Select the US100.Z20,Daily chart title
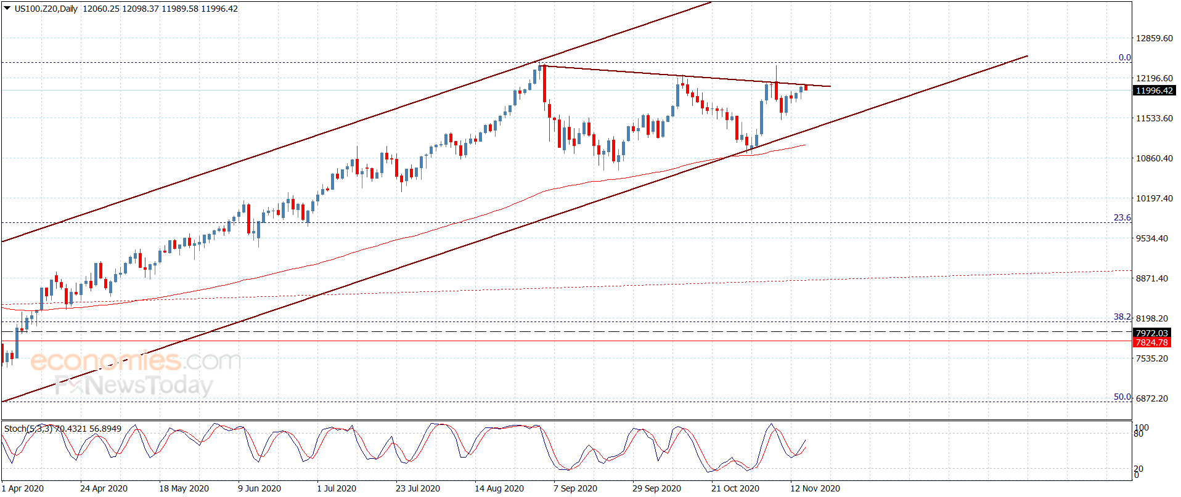The height and width of the screenshot is (497, 1181). (x=46, y=9)
